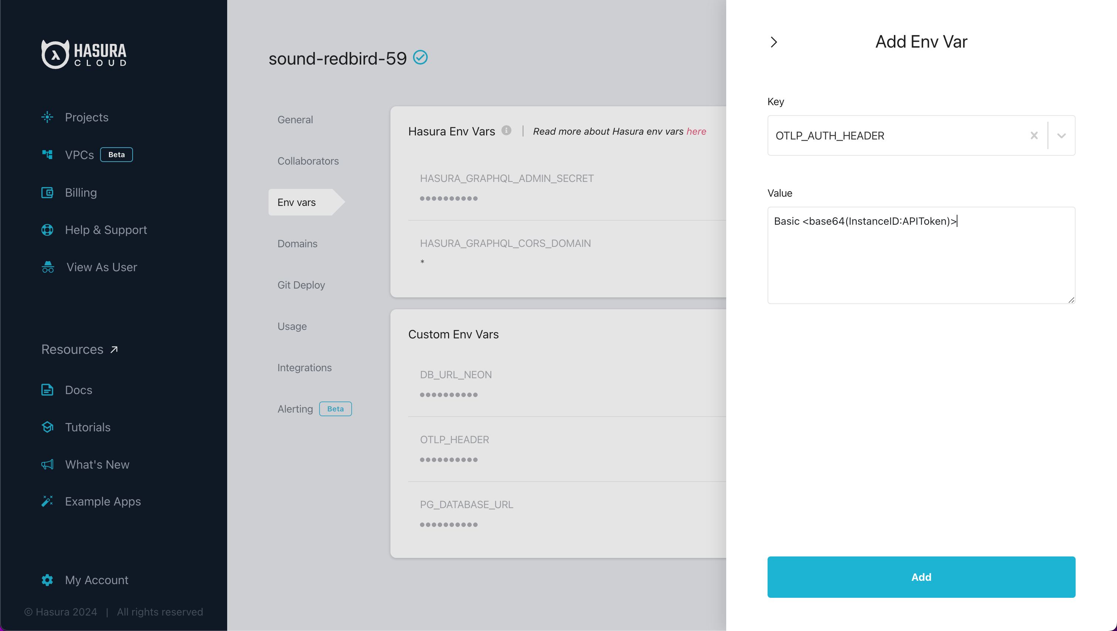Viewport: 1117px width, 631px height.
Task: Collapse the Add Env Var panel chevron
Action: 773,42
